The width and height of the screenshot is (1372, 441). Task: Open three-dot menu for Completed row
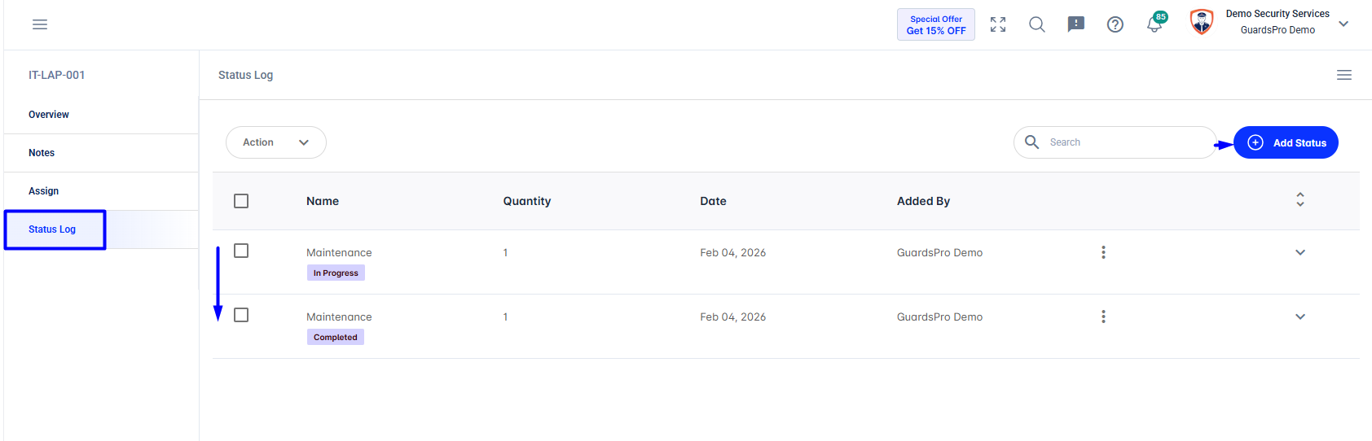tap(1104, 317)
